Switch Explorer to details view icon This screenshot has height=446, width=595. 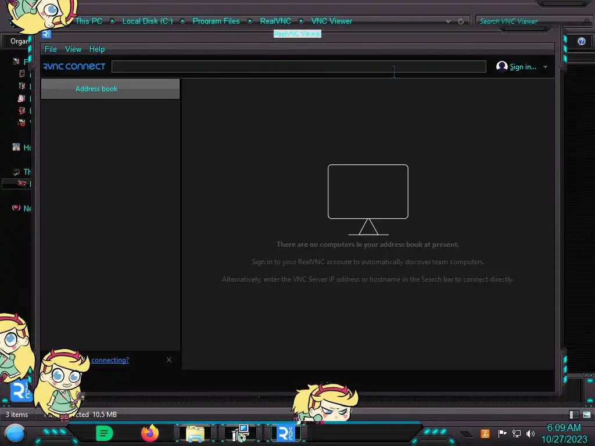pos(574,415)
